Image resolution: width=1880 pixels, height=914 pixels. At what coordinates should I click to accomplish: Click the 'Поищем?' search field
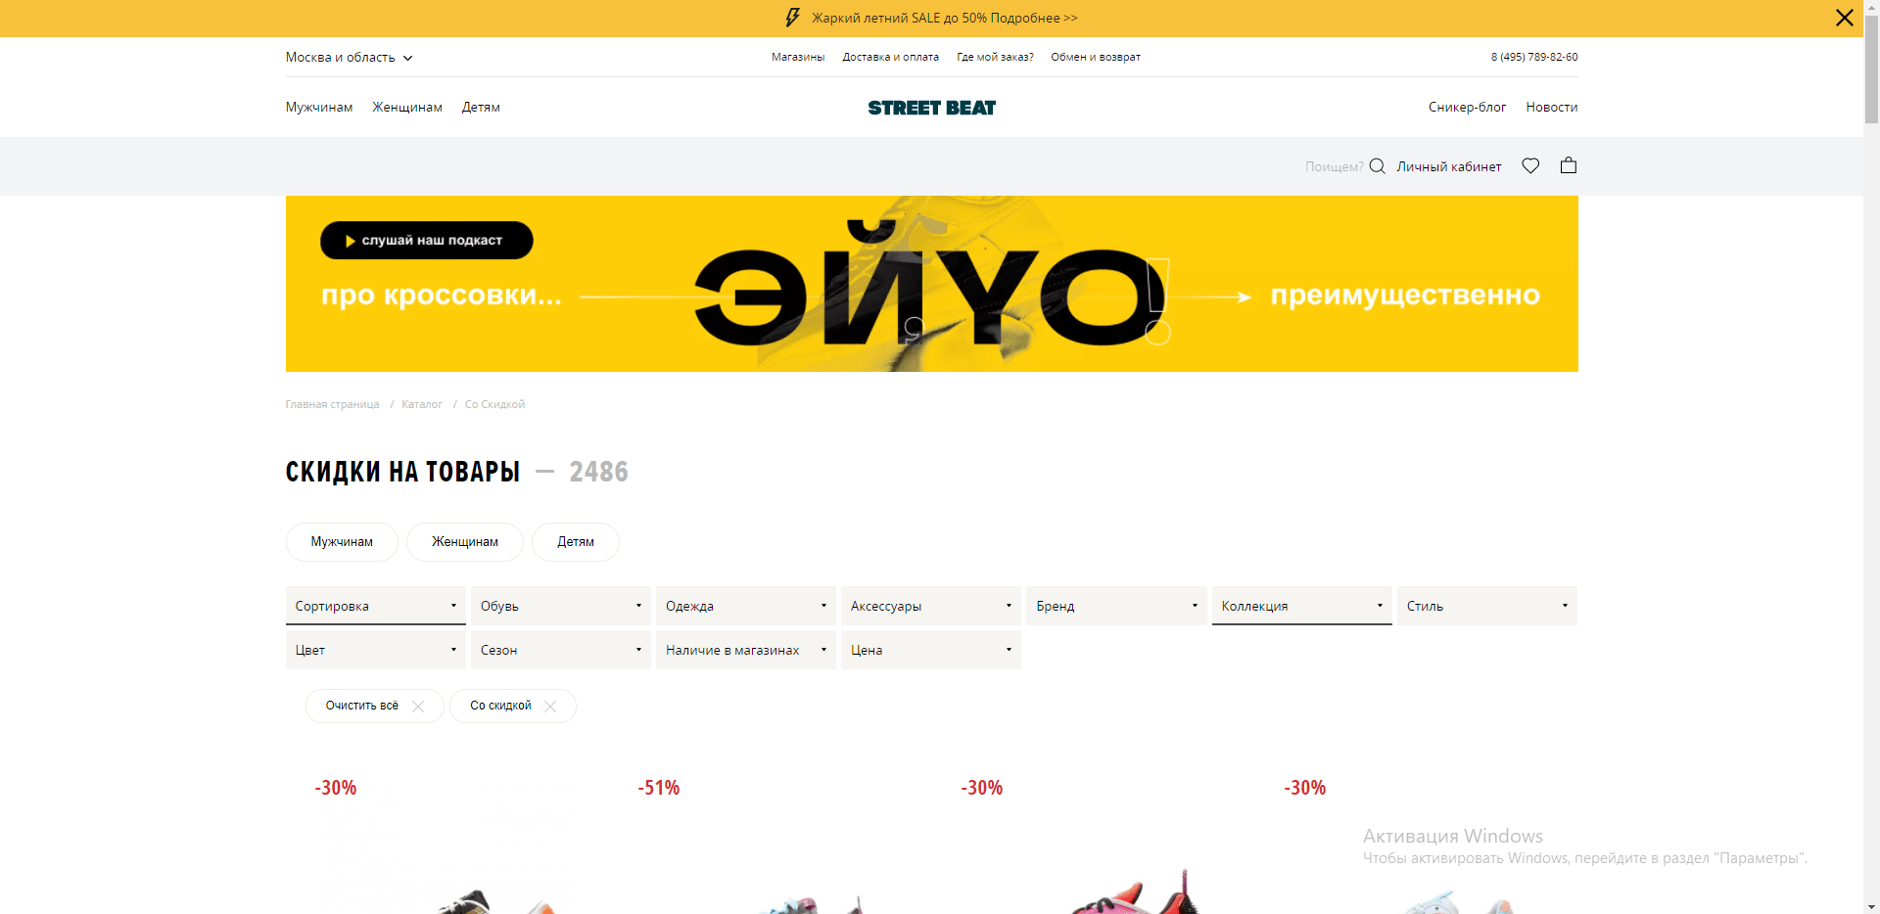click(1334, 166)
